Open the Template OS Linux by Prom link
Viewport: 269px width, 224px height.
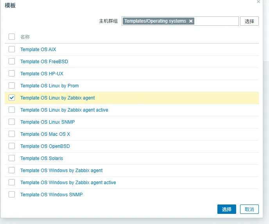(49, 86)
